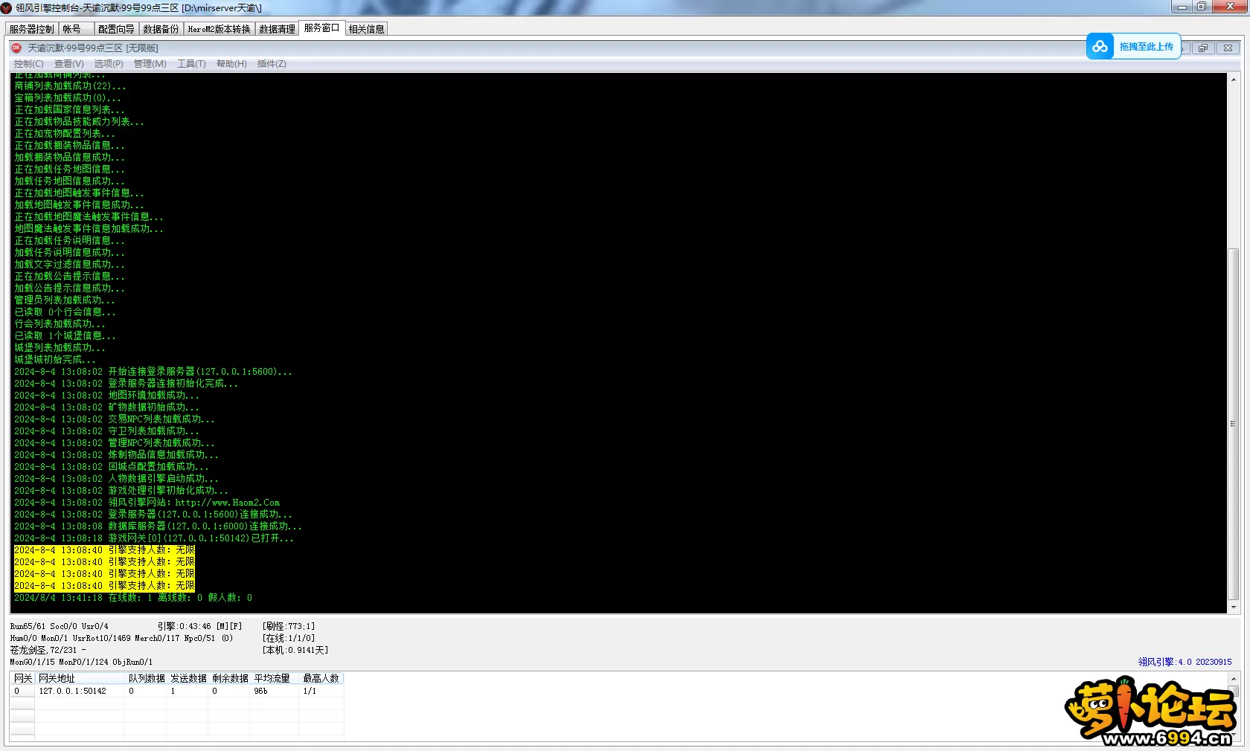Open the 控制(C) menu

(x=29, y=64)
